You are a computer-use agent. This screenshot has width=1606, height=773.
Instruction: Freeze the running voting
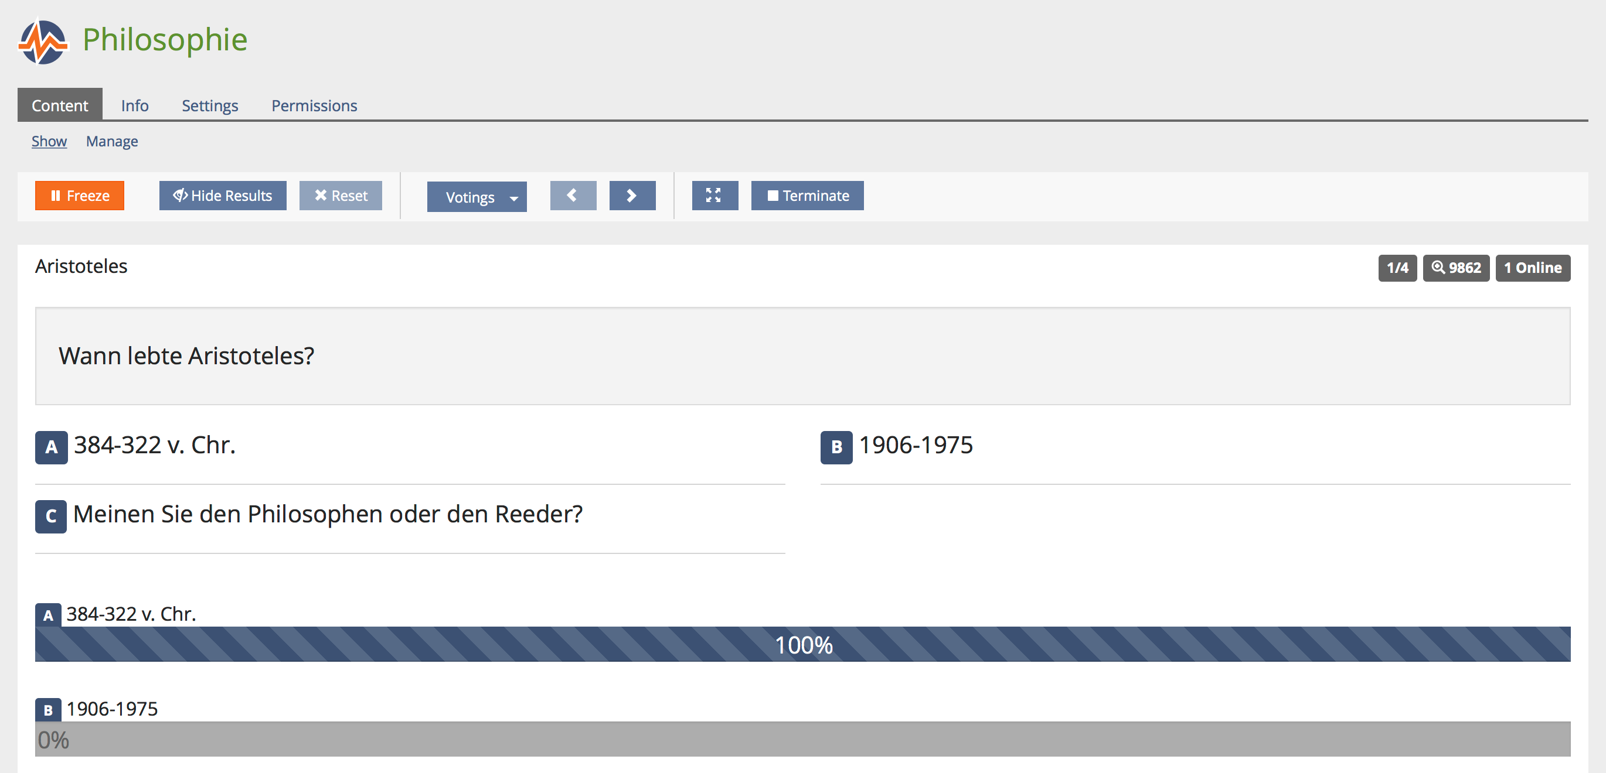(79, 196)
